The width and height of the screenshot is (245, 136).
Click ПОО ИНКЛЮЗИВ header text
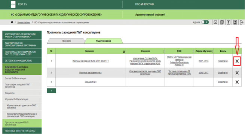point(144,4)
